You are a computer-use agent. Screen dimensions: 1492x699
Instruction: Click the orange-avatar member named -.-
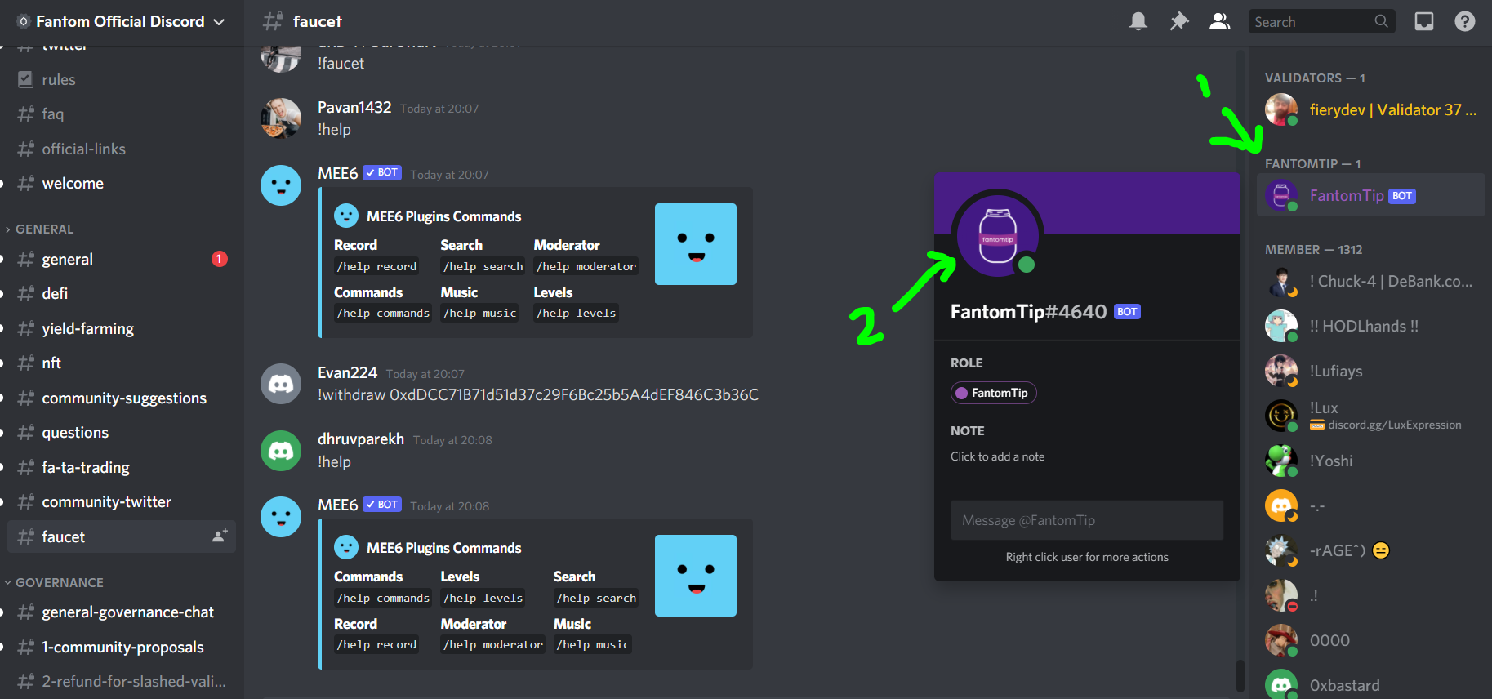1371,505
